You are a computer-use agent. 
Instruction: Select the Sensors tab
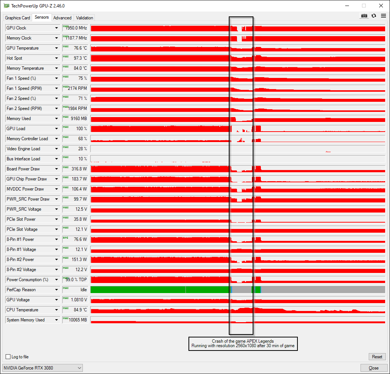click(41, 18)
